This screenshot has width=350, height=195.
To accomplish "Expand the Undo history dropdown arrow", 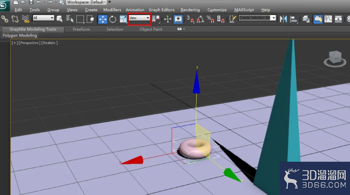I will click(x=44, y=2).
